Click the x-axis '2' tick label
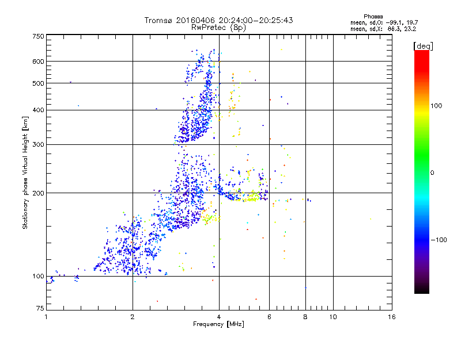The height and width of the screenshot is (345, 461). tap(133, 317)
